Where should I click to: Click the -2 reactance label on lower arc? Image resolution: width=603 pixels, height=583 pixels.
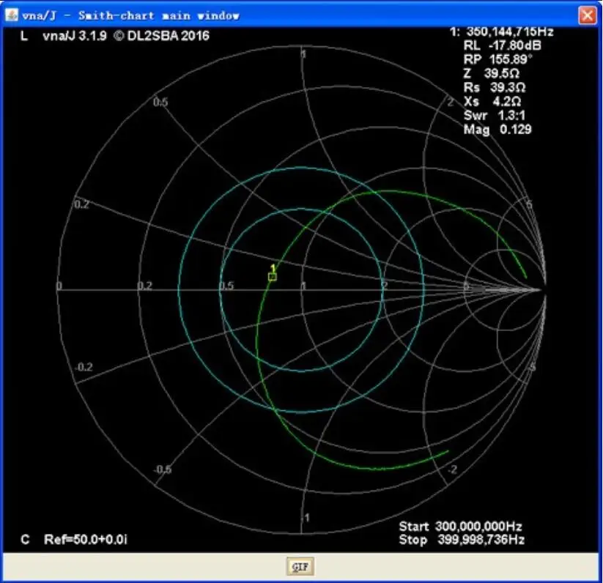452,469
